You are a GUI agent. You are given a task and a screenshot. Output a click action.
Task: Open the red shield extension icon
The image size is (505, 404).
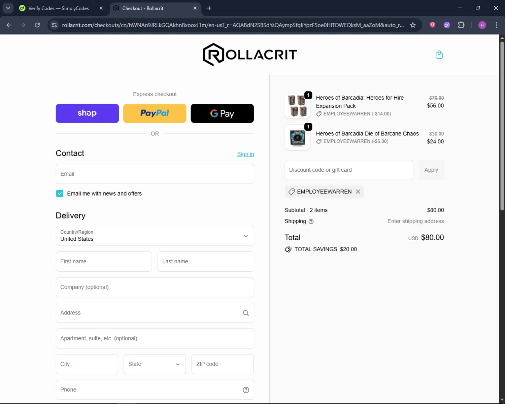click(x=433, y=25)
